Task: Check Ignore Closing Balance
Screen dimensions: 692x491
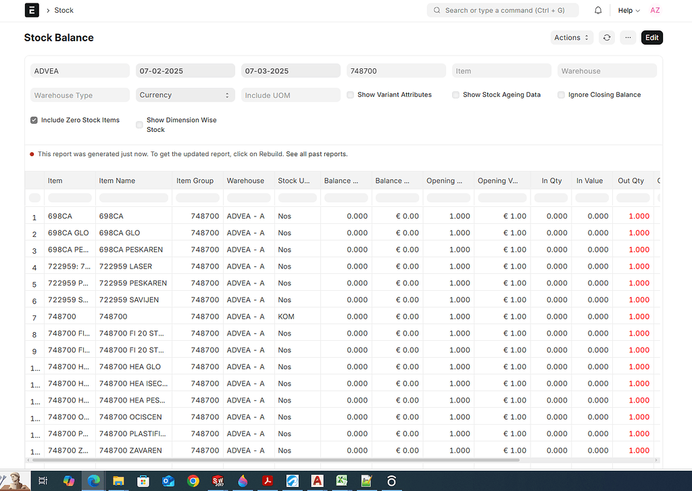Action: click(561, 95)
